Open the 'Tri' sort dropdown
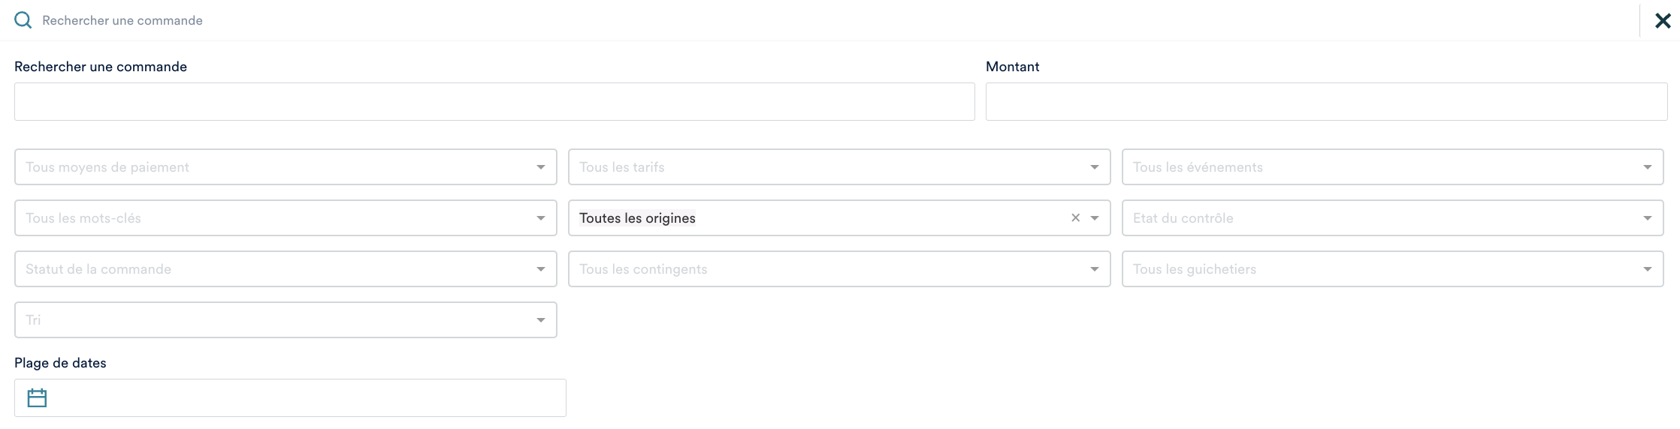 coord(285,320)
